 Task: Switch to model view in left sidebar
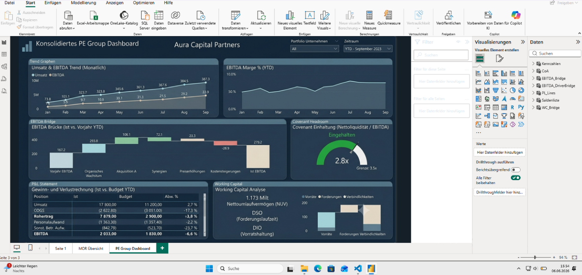click(x=4, y=67)
